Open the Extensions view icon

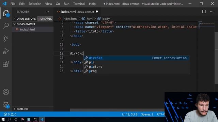pos(6,64)
